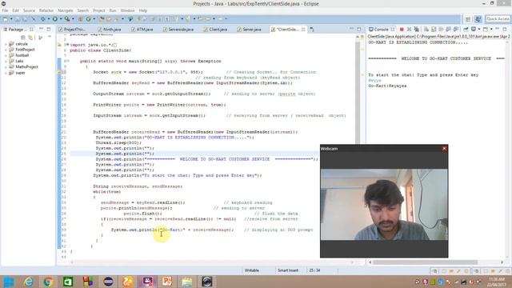Viewport: 512px width, 288px height.
Task: Click the Display Selected Console icon
Action: (473, 30)
